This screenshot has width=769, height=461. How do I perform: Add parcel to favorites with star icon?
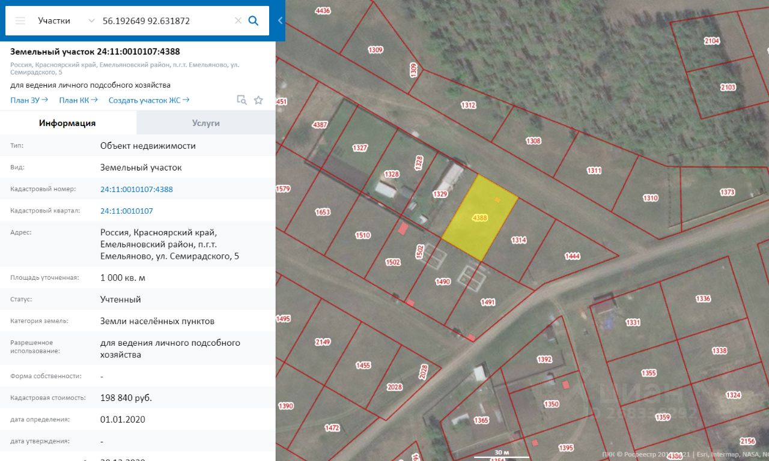click(x=258, y=100)
